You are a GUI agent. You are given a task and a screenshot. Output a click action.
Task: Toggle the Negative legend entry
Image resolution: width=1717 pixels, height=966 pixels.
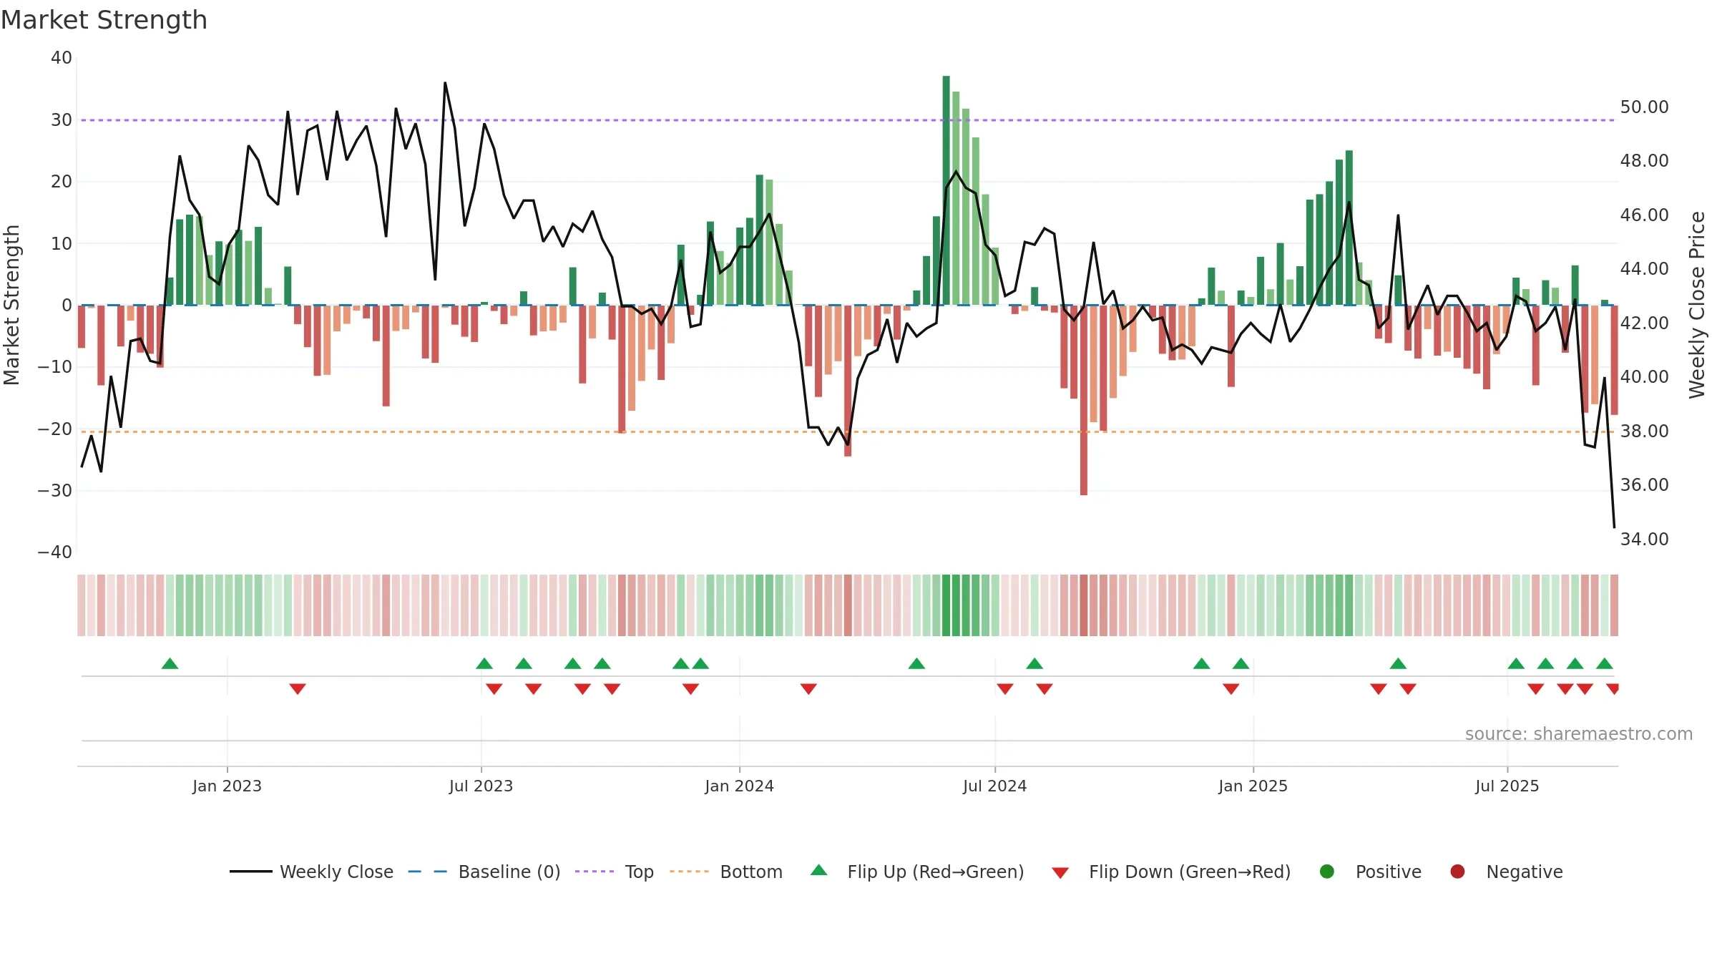click(x=1506, y=872)
